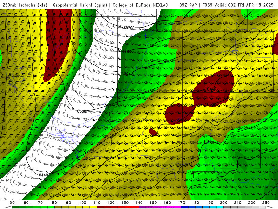Click the 190 tick label on color scale
278x209 pixels.
[210, 203]
